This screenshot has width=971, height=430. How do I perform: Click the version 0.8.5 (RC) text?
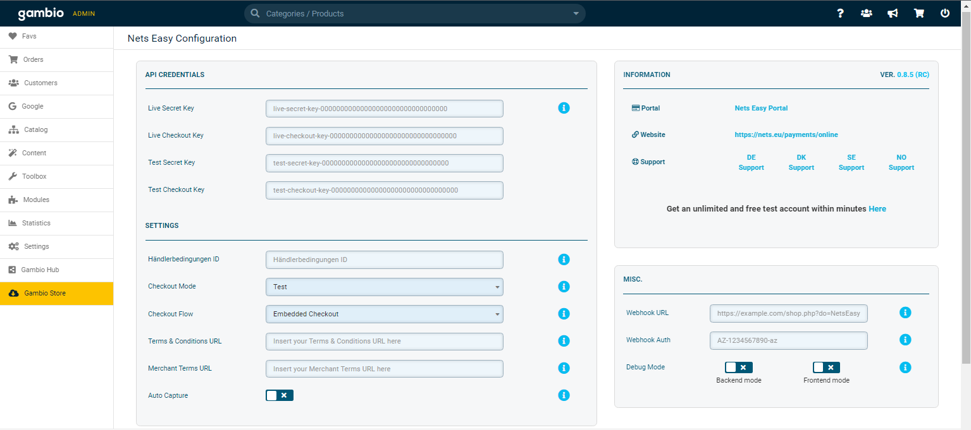pos(913,75)
